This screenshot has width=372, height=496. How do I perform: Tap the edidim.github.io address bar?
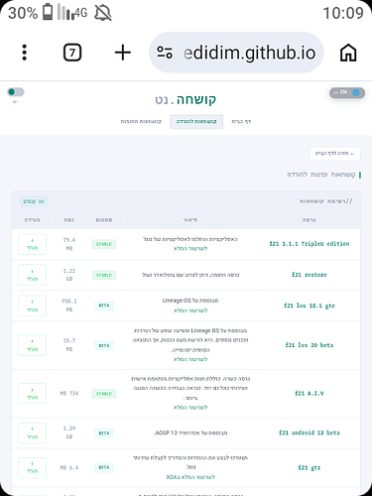pyautogui.click(x=236, y=53)
